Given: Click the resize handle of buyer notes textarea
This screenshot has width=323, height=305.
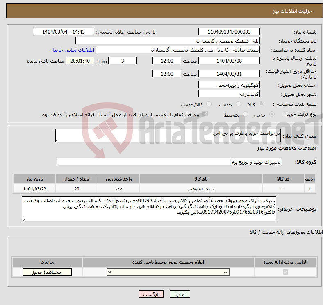Looking at the screenshot, I should [24, 219].
